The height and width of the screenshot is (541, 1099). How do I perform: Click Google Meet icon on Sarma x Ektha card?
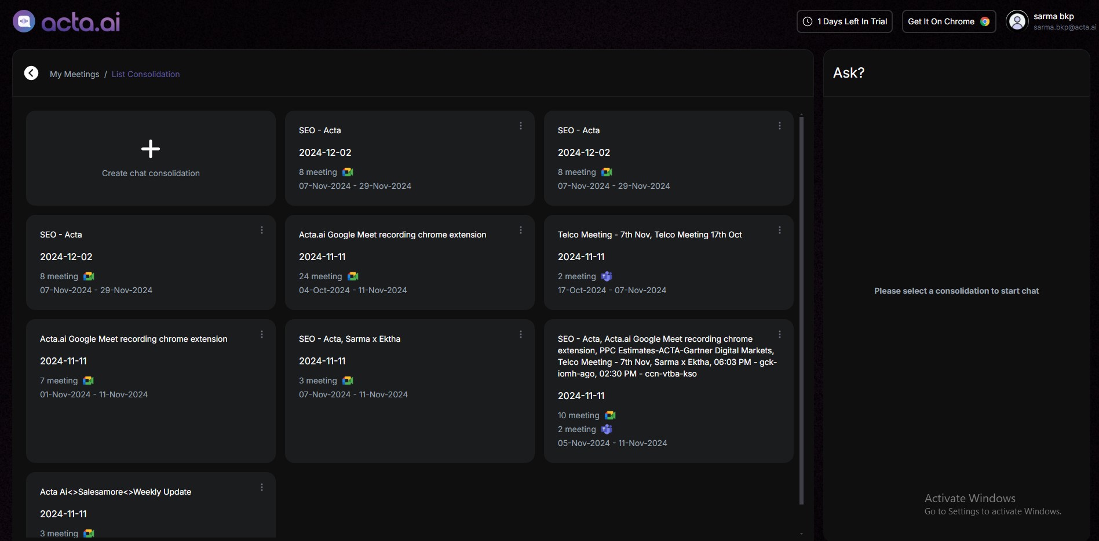click(x=348, y=381)
